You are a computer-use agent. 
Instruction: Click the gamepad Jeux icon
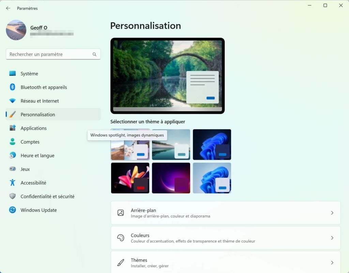(x=13, y=169)
